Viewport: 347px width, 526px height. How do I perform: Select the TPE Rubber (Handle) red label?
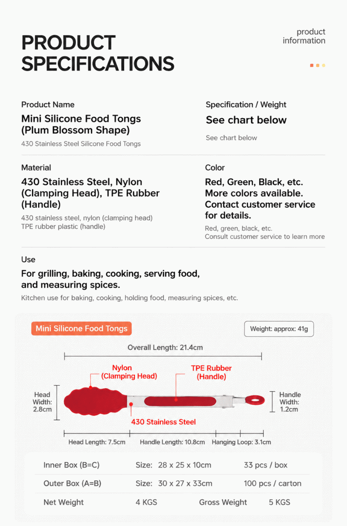211,372
